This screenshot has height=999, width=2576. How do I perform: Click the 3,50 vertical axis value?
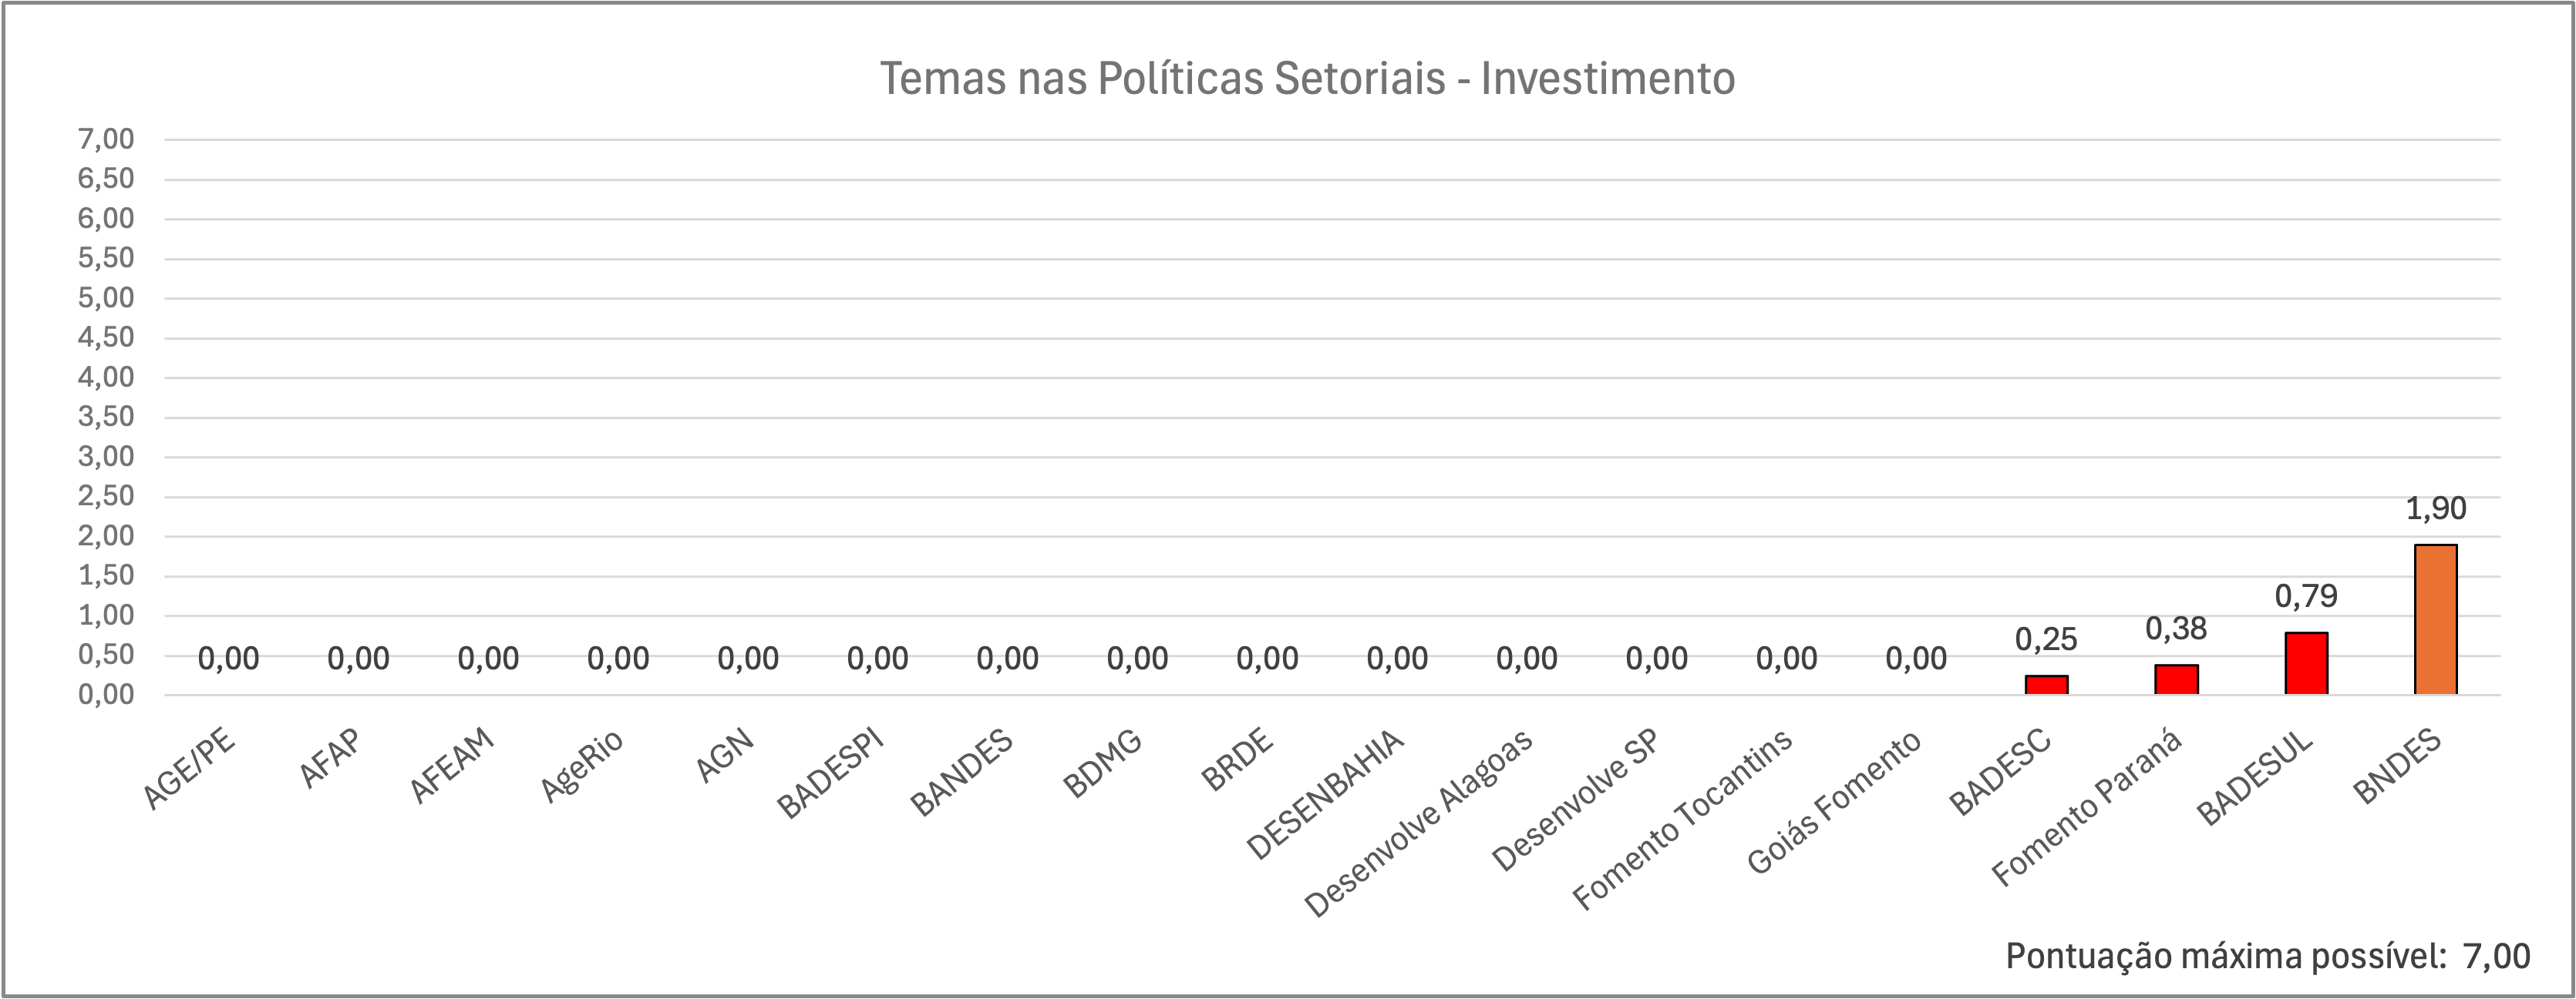[x=106, y=417]
